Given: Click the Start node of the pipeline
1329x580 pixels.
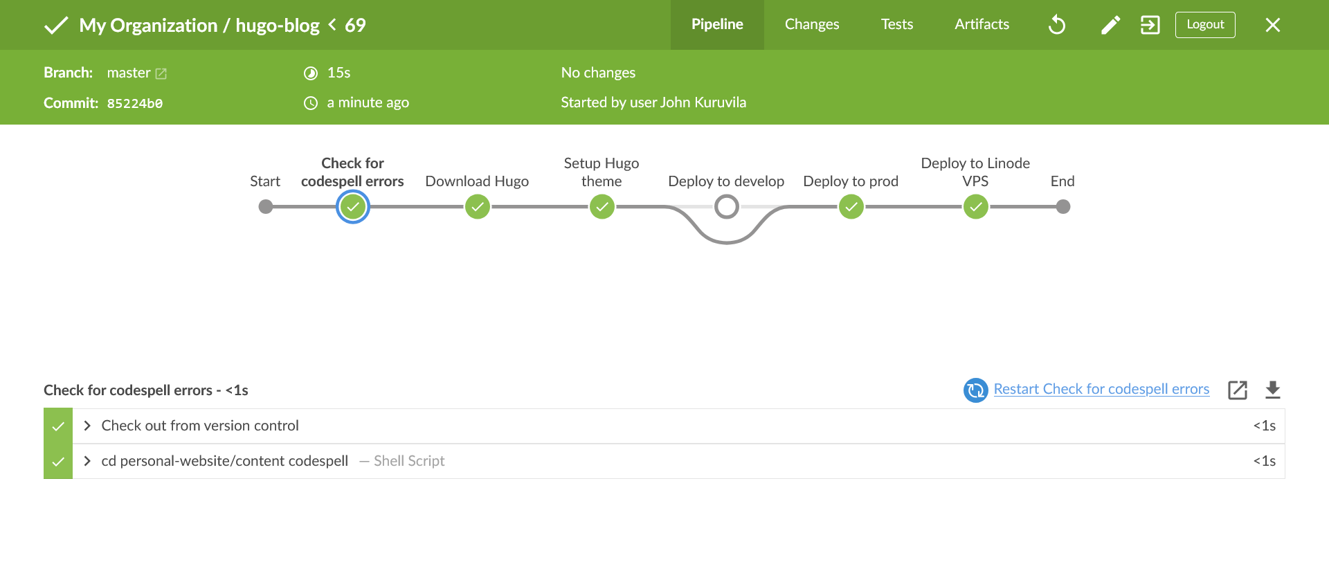Looking at the screenshot, I should [266, 206].
